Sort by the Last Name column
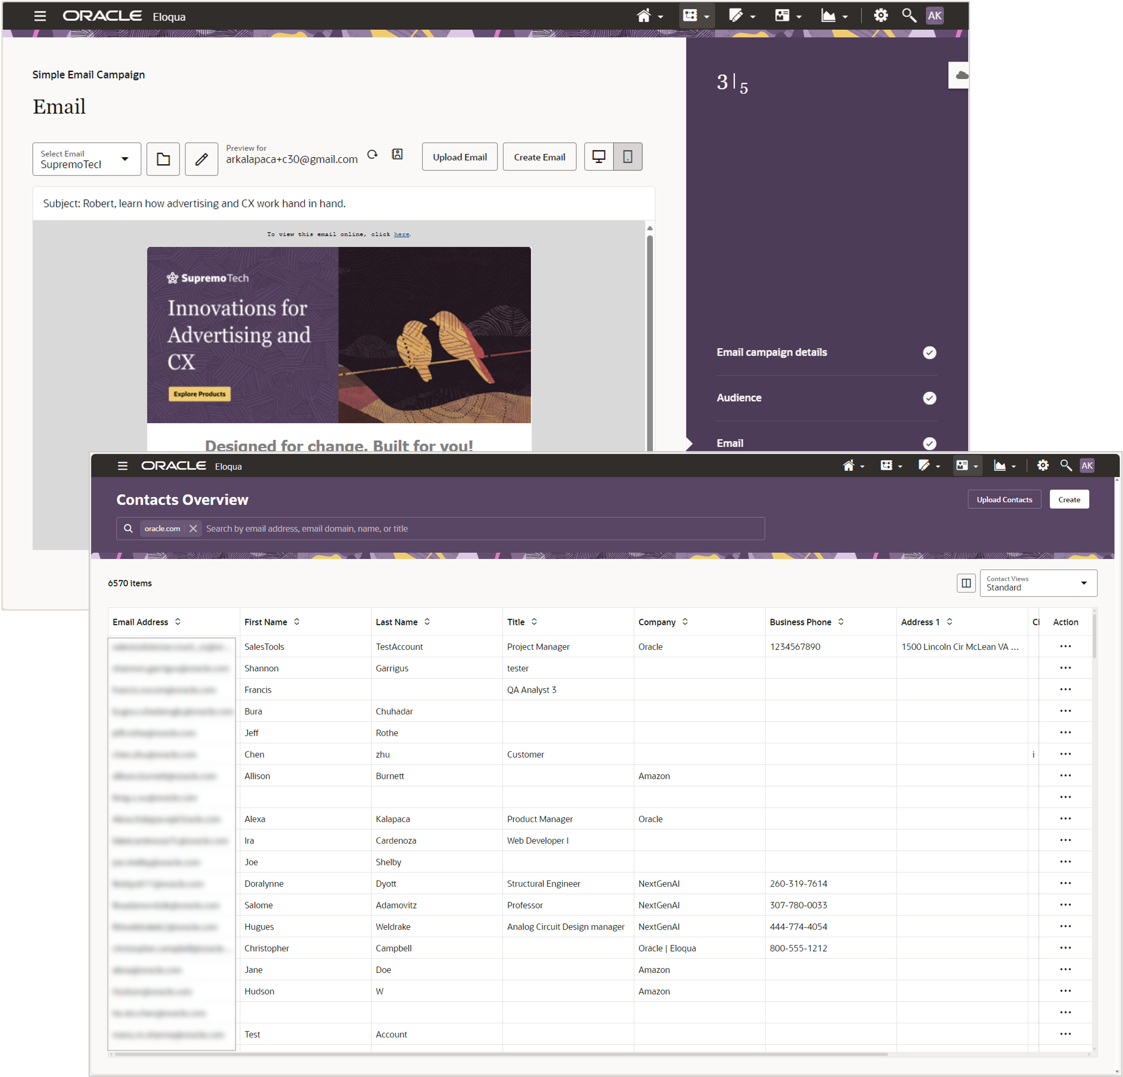 click(x=427, y=622)
